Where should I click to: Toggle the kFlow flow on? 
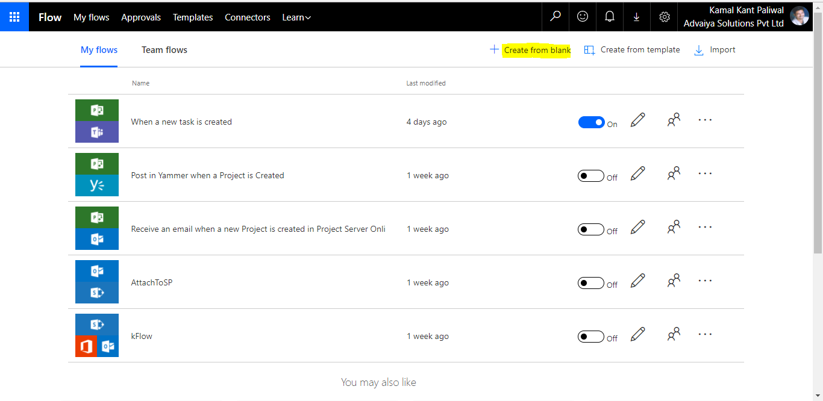tap(591, 337)
